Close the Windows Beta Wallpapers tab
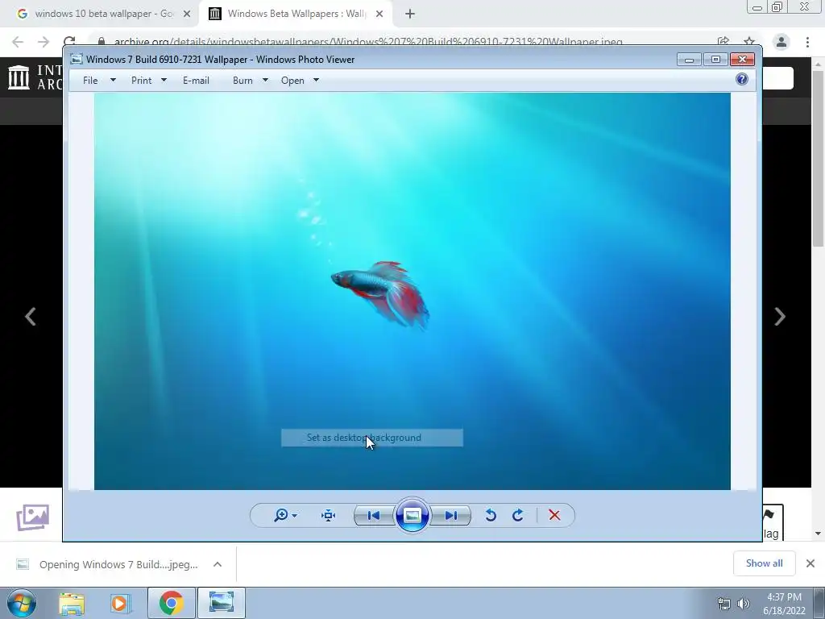This screenshot has height=619, width=825. coord(379,14)
